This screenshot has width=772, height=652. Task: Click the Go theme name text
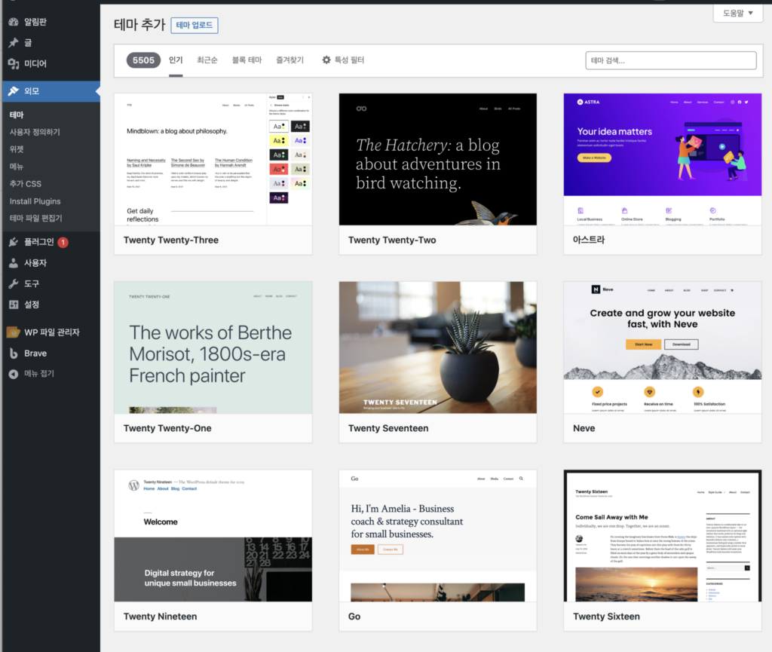coord(354,617)
